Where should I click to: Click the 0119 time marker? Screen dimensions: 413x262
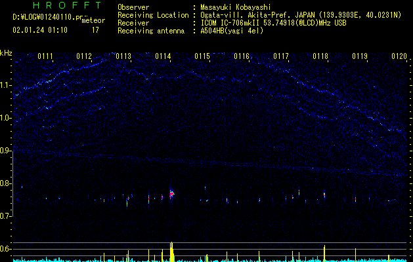[360, 56]
